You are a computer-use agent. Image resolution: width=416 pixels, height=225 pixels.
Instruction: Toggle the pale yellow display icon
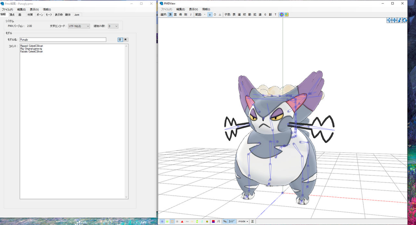click(x=192, y=221)
